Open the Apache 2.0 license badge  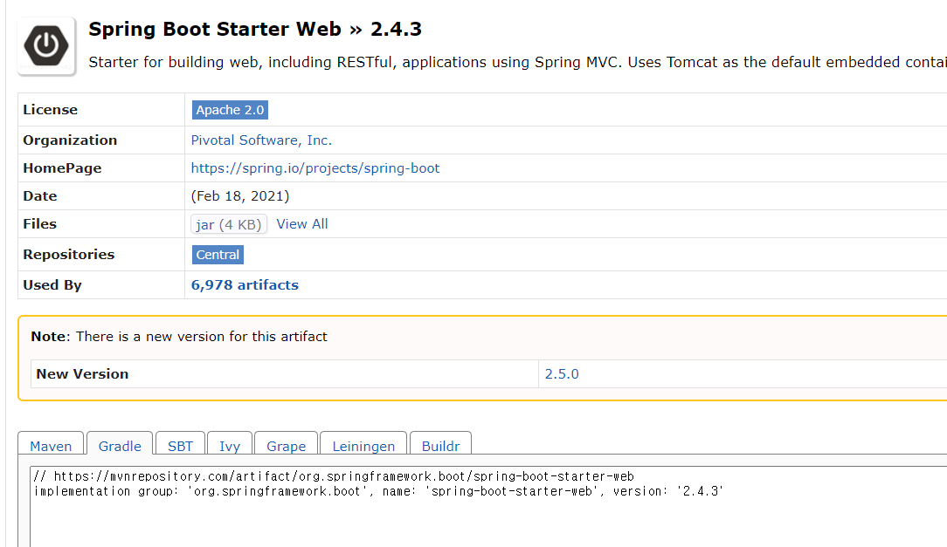230,110
